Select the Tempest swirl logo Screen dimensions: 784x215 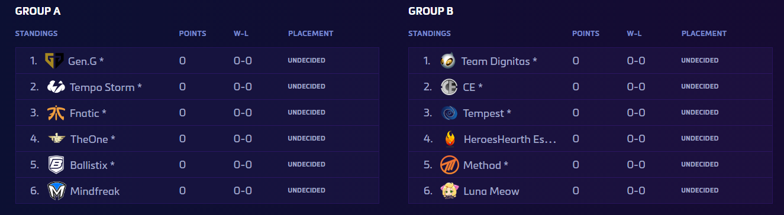coord(449,113)
